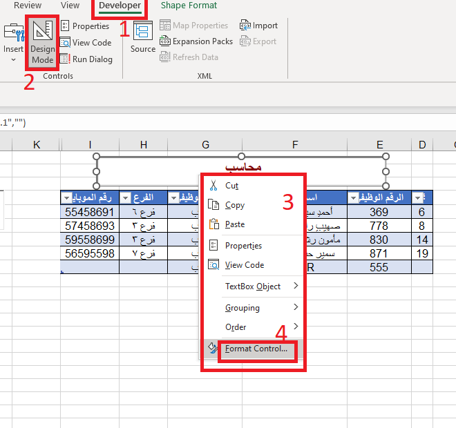Screen dimensions: 456x428
Task: Open filter dropdown for رقم الموبايل column
Action: click(66, 198)
